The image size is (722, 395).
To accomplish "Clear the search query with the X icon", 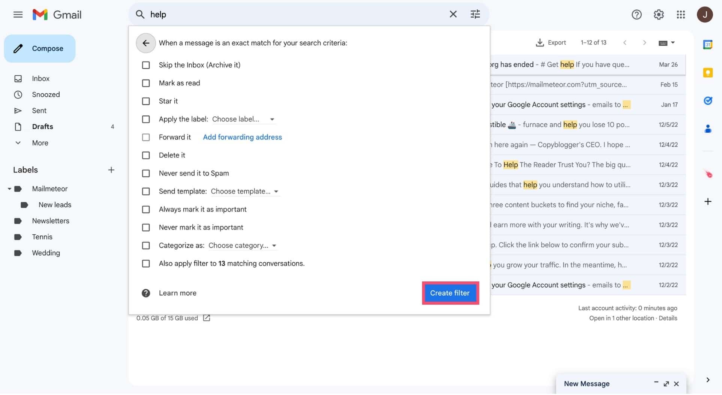I will pos(453,14).
